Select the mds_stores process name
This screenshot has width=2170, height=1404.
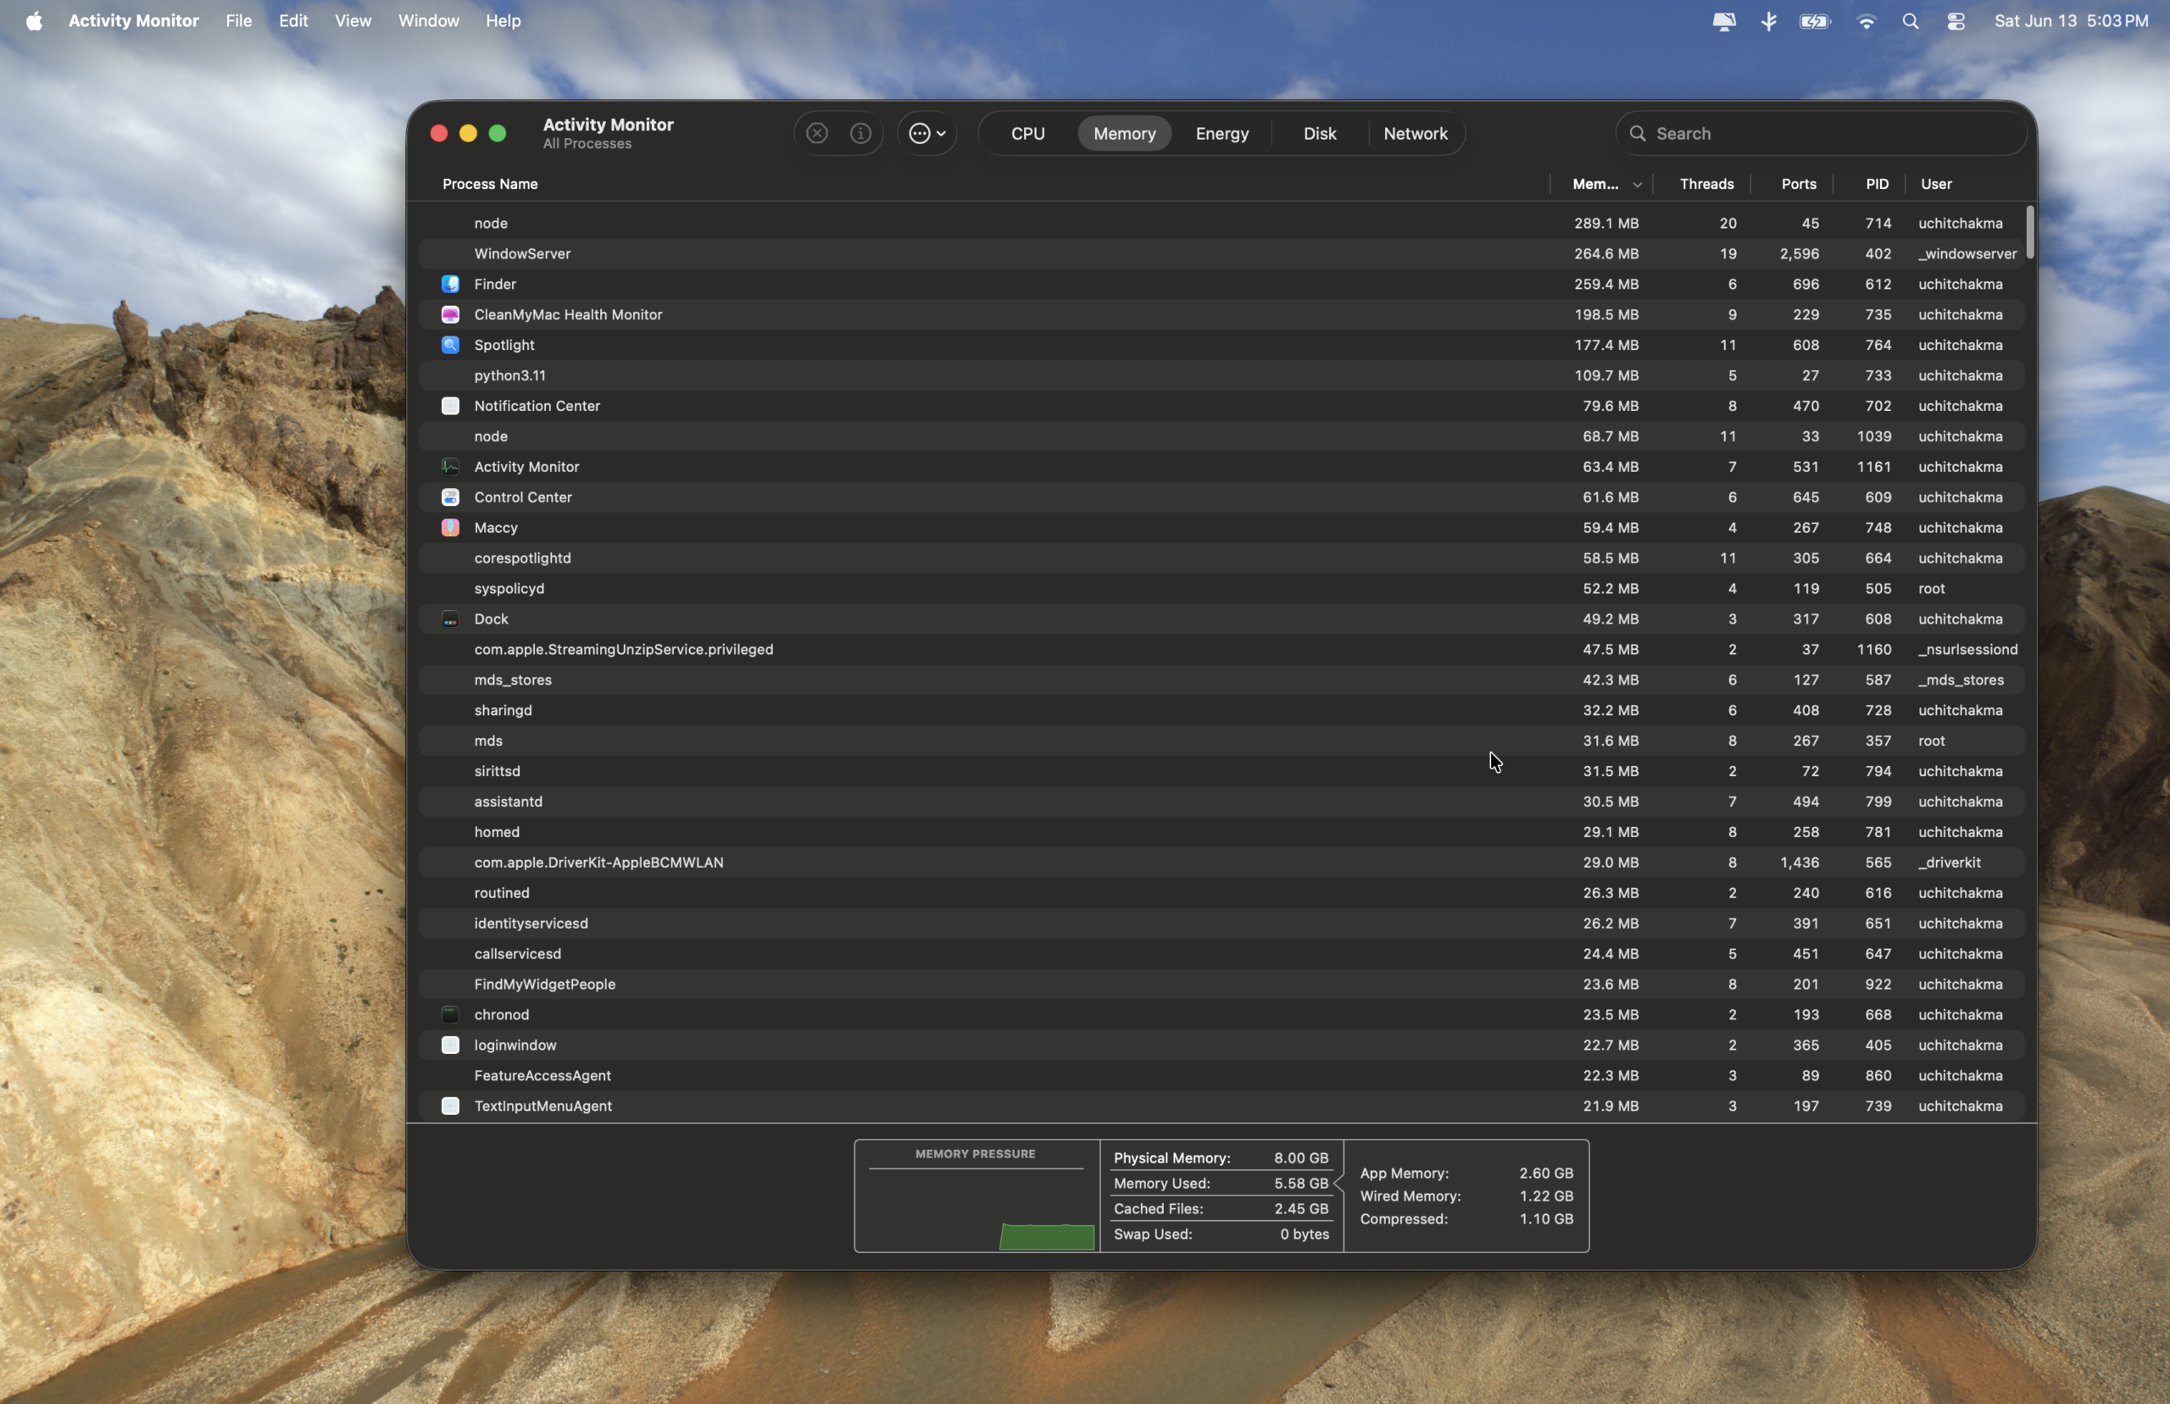click(x=513, y=680)
